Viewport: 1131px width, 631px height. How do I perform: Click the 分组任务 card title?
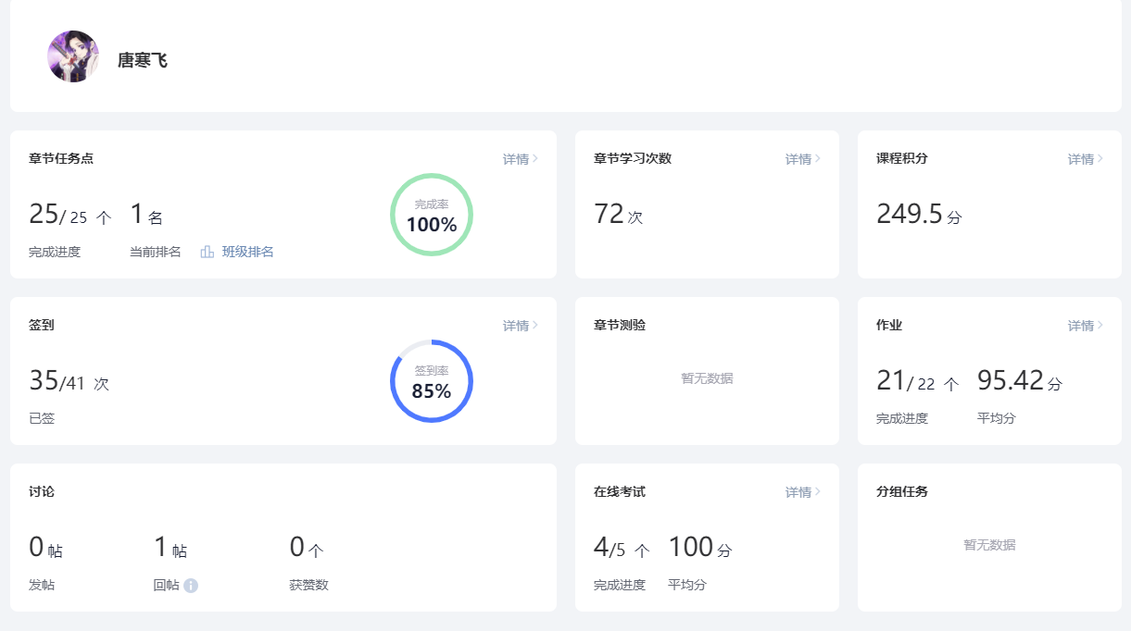(x=902, y=491)
